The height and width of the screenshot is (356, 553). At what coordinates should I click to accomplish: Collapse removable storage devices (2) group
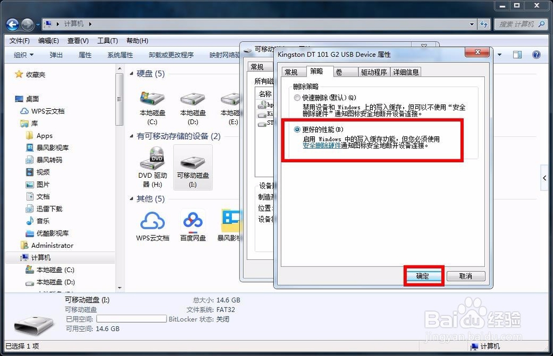(x=132, y=136)
